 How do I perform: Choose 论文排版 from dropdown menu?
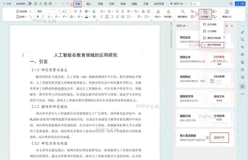(212, 24)
